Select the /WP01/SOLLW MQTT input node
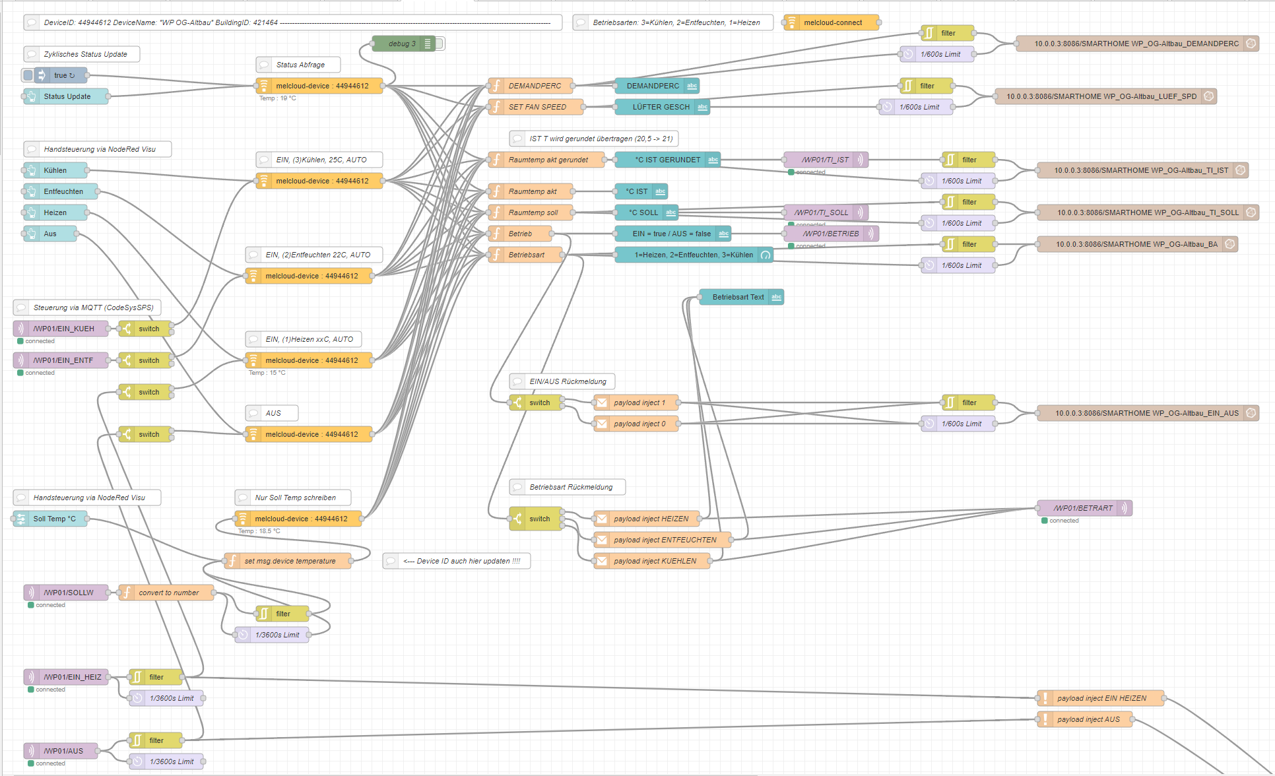The height and width of the screenshot is (776, 1275). click(x=69, y=593)
